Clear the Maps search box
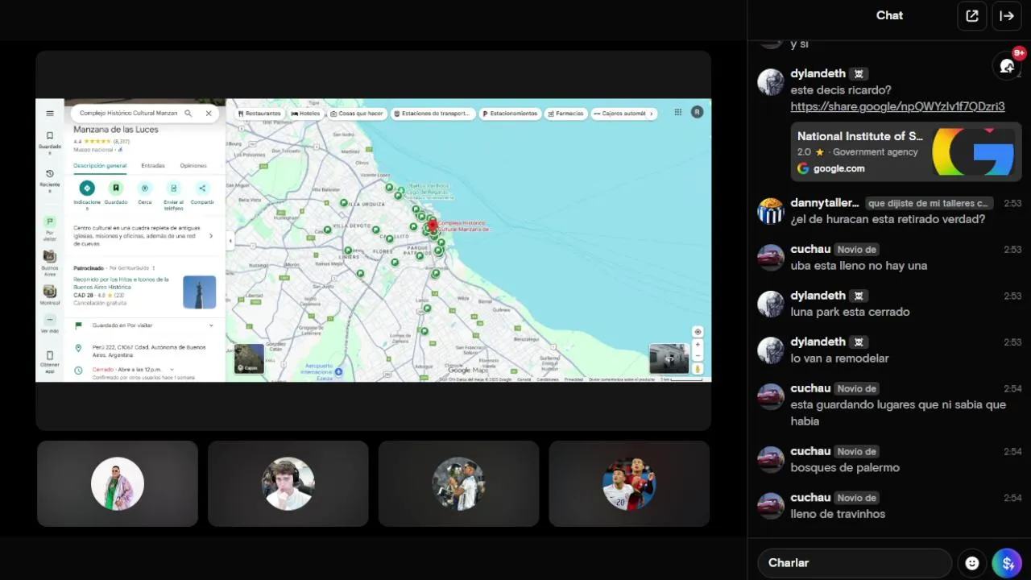The width and height of the screenshot is (1031, 580). tap(209, 114)
